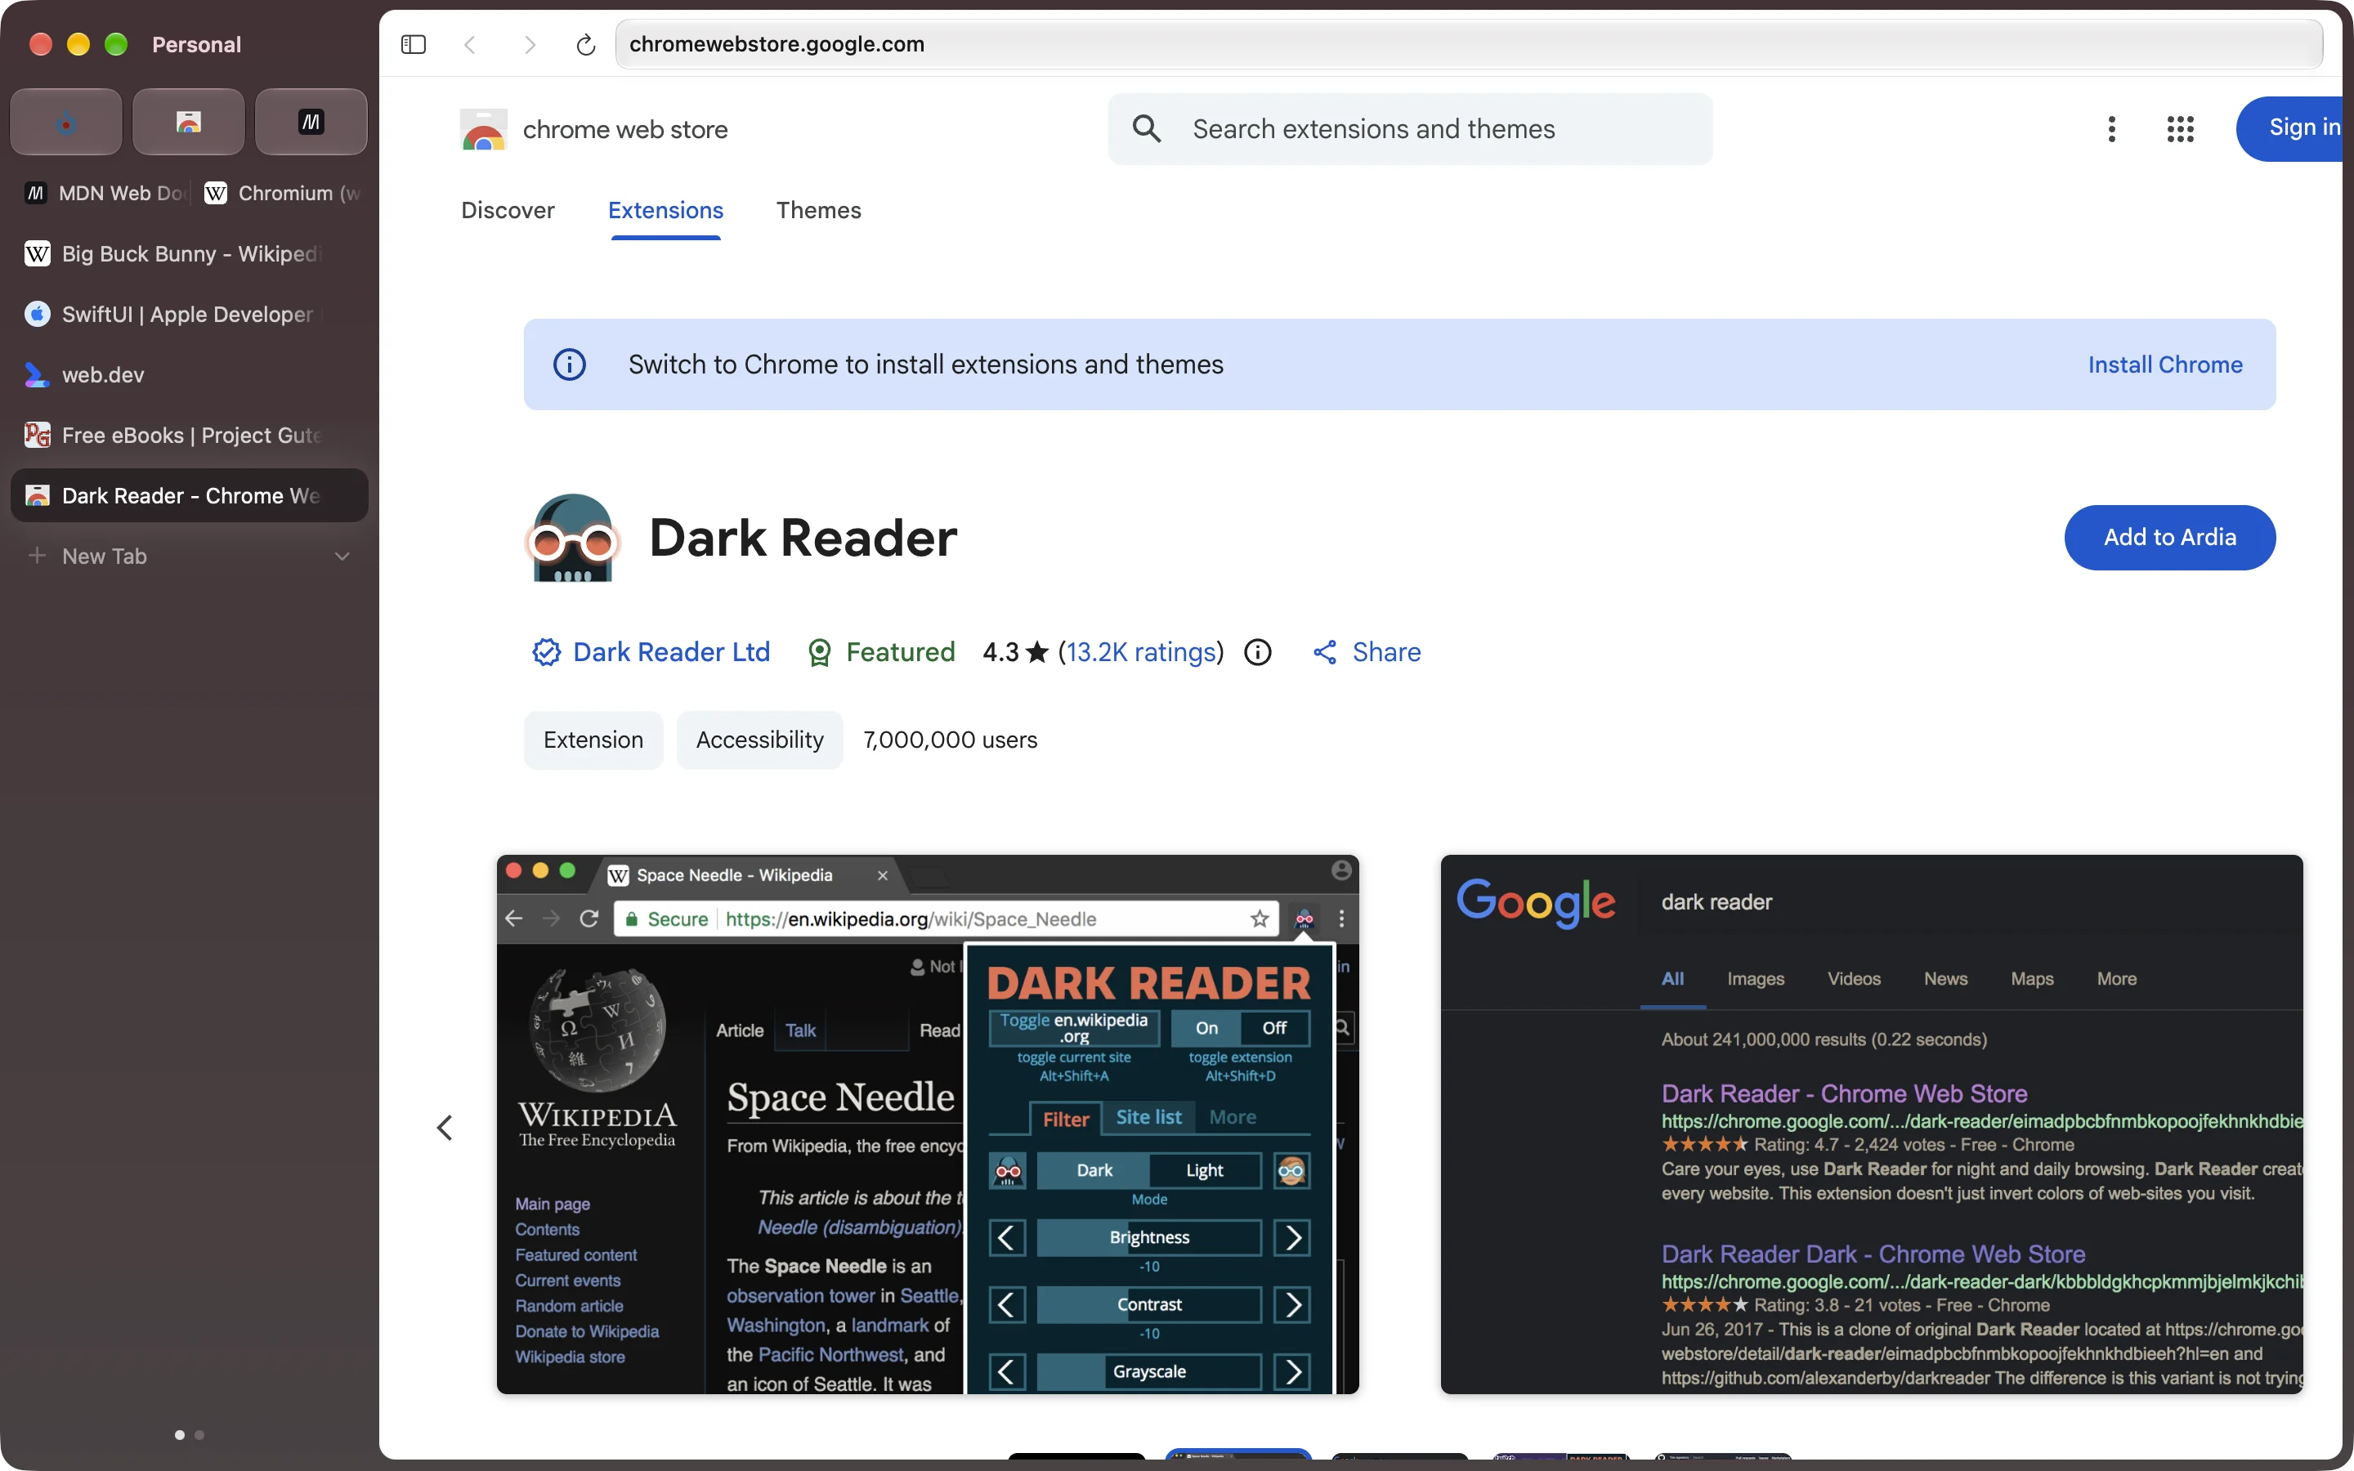This screenshot has width=2354, height=1471.
Task: Click the Accessibility category chip
Action: (759, 740)
